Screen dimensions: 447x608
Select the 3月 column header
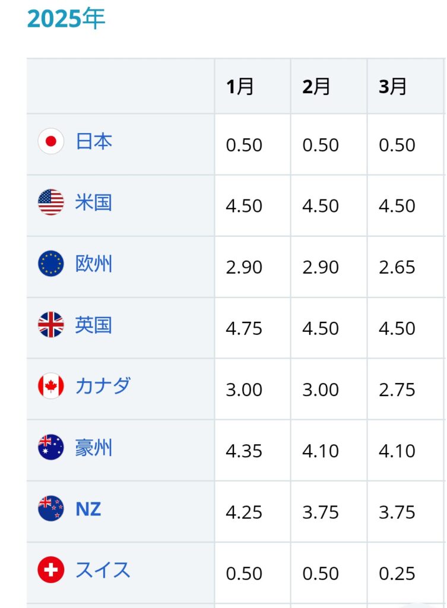pyautogui.click(x=405, y=86)
